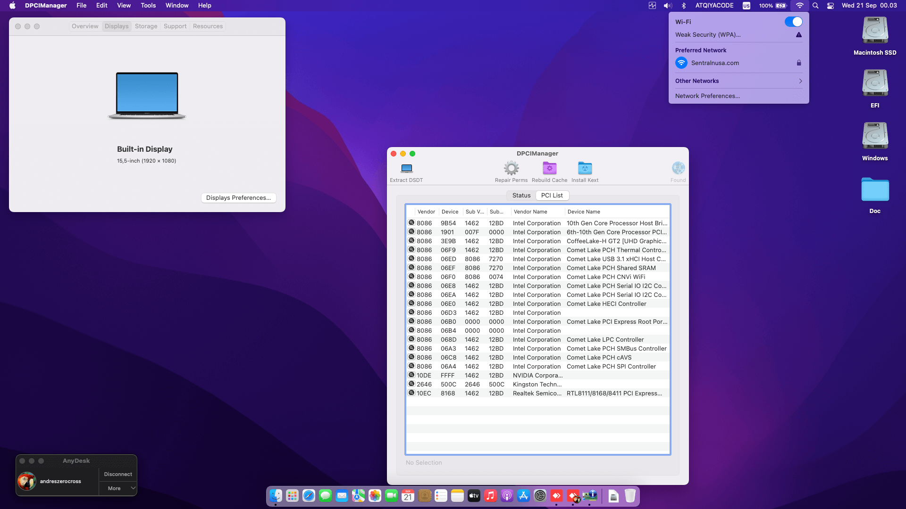Click the US input source in the menu bar
The width and height of the screenshot is (906, 509).
pos(747,6)
